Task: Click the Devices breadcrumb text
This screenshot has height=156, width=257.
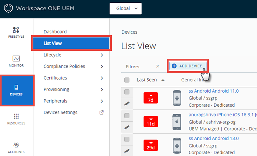Action: point(129,32)
